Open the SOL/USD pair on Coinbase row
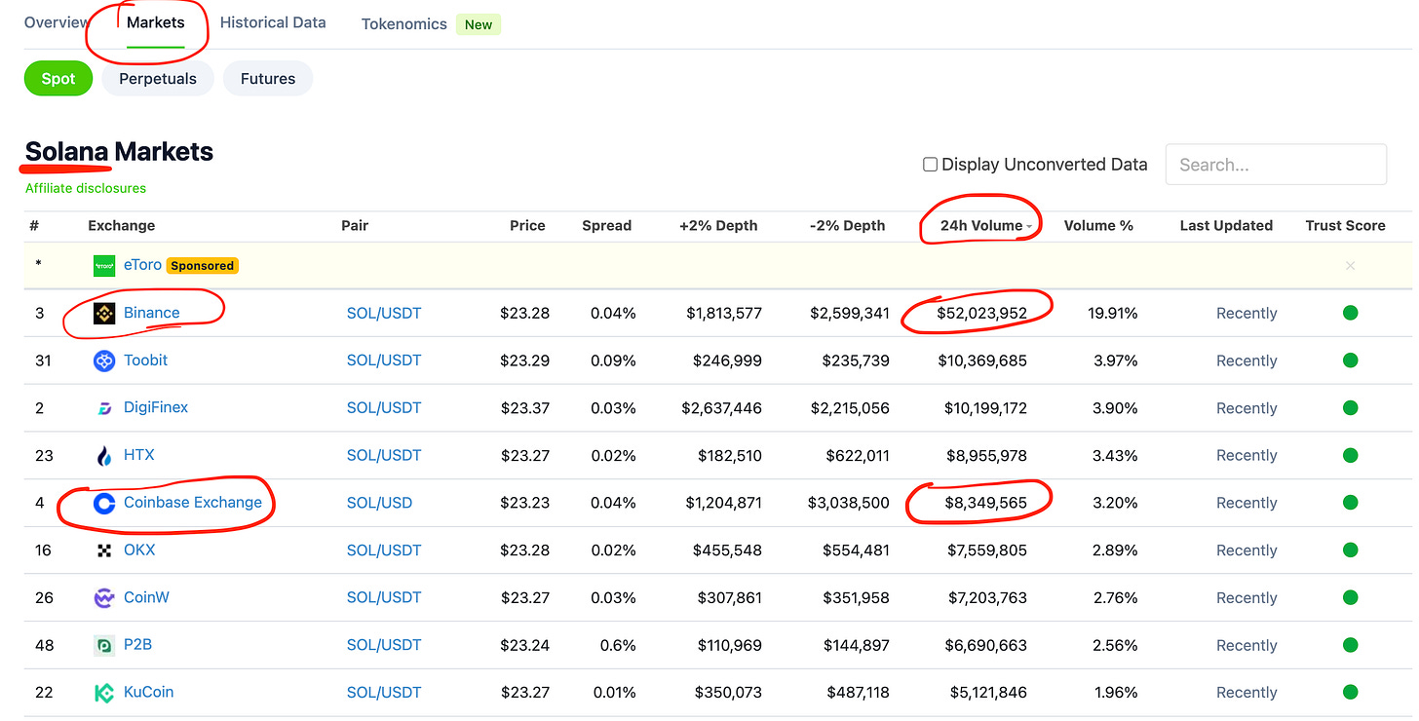Image resolution: width=1419 pixels, height=721 pixels. click(379, 503)
